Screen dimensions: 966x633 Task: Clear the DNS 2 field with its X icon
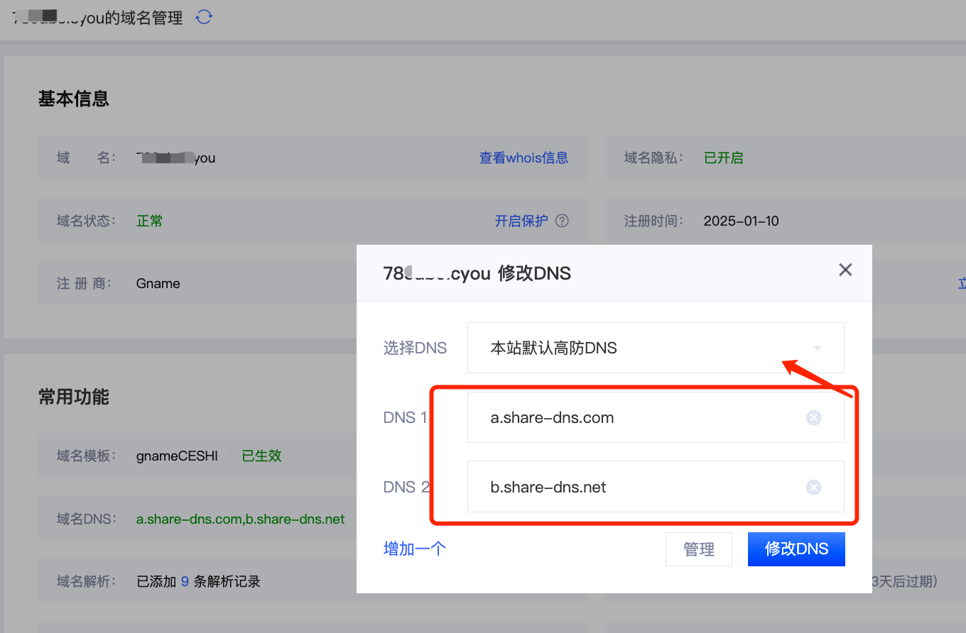pos(814,487)
